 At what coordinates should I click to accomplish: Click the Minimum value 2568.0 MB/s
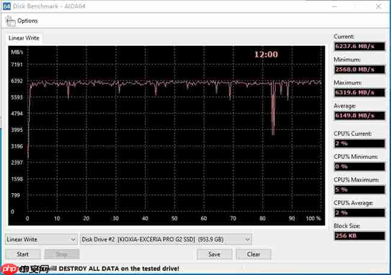(x=360, y=69)
